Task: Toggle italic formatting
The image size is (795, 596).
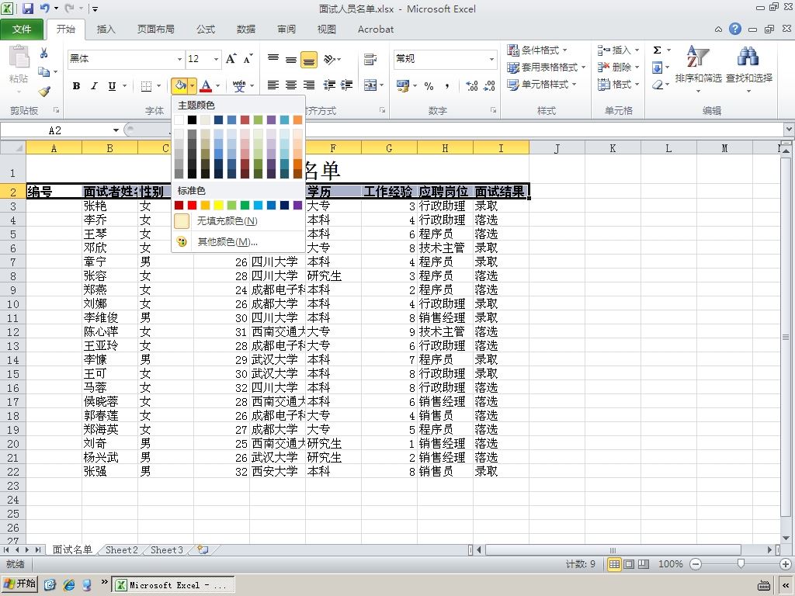Action: click(x=94, y=86)
